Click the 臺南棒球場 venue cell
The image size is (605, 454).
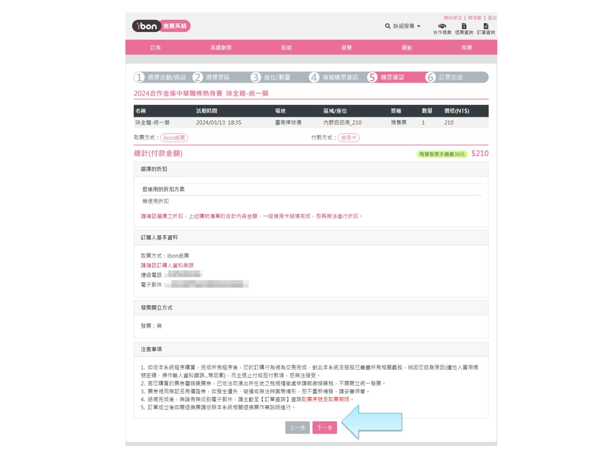pyautogui.click(x=288, y=122)
